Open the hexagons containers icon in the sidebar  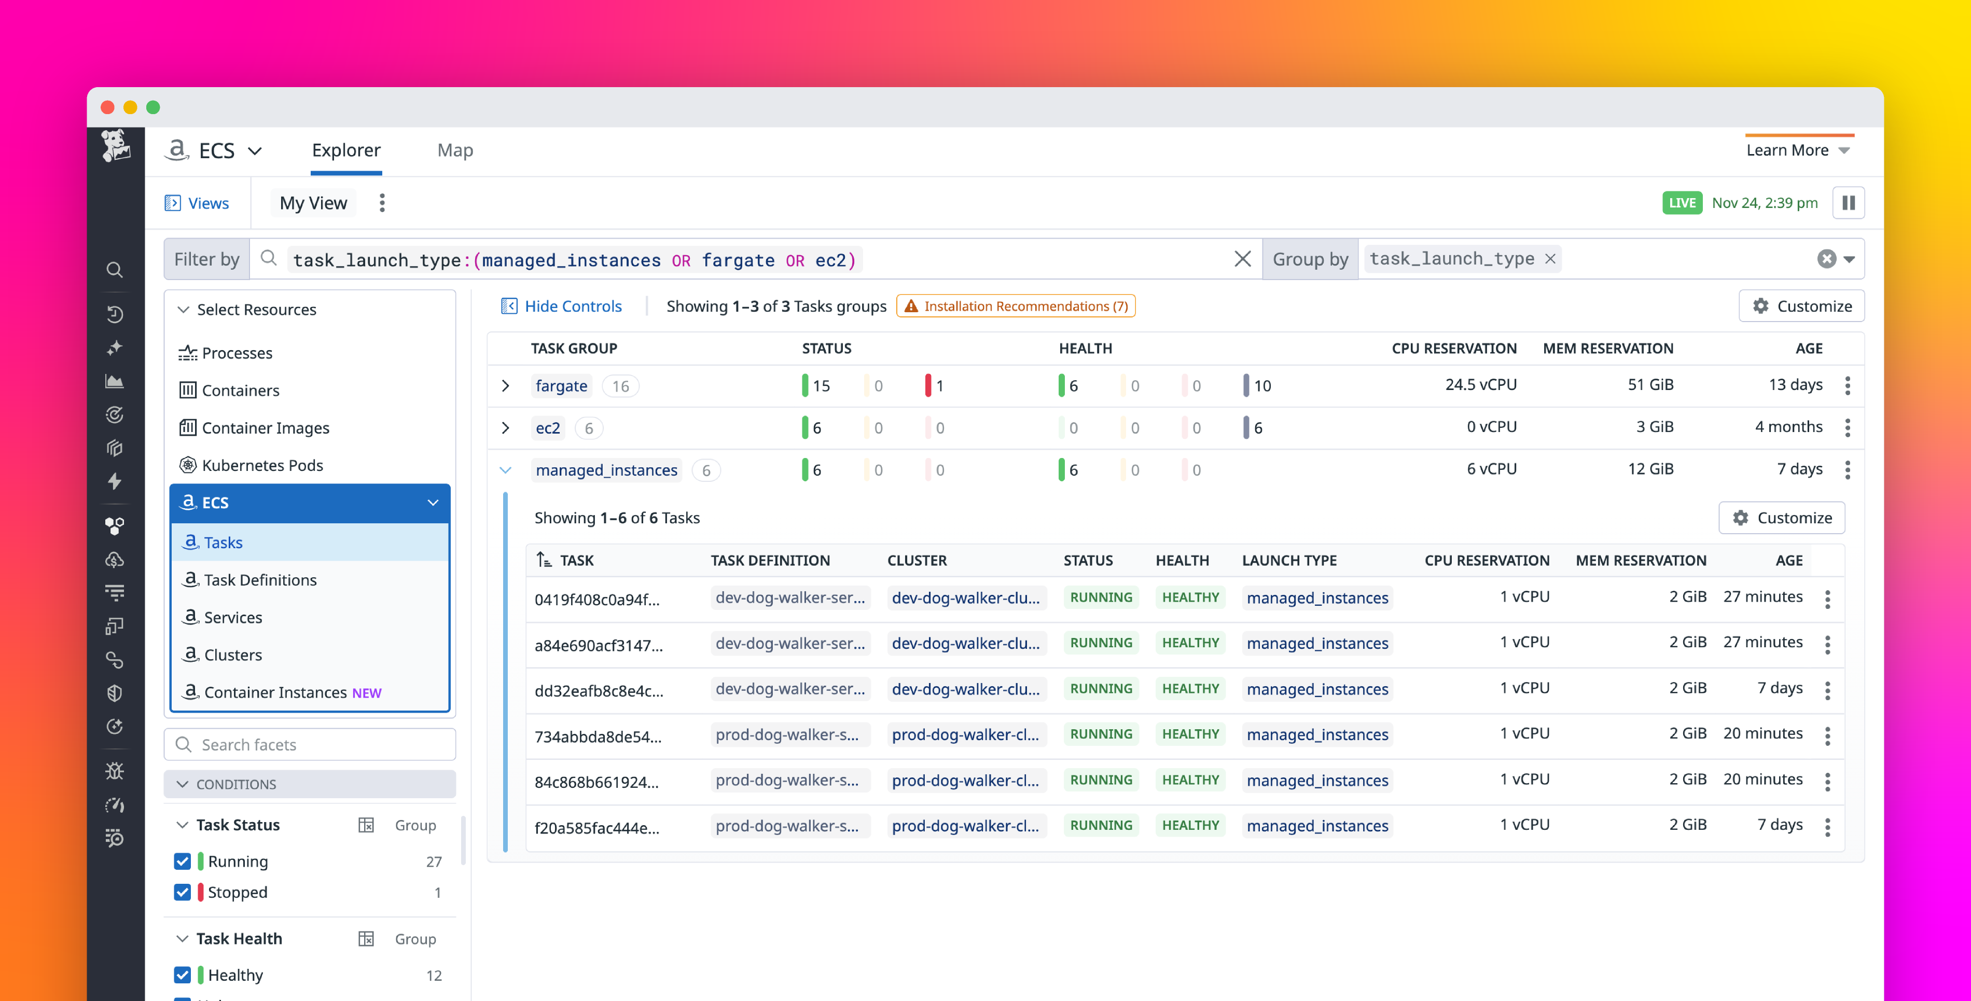tap(115, 525)
